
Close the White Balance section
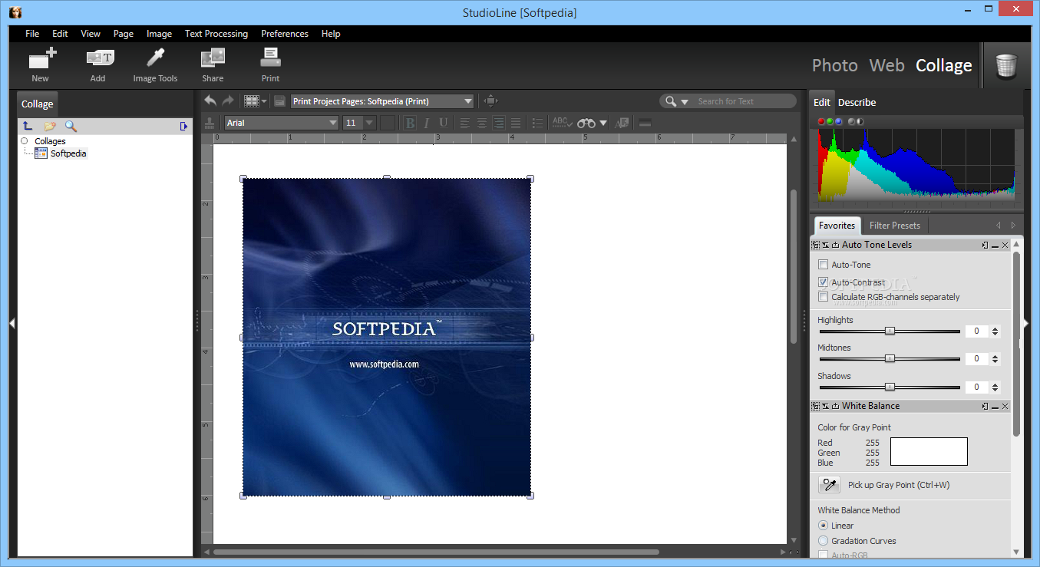tap(1005, 406)
